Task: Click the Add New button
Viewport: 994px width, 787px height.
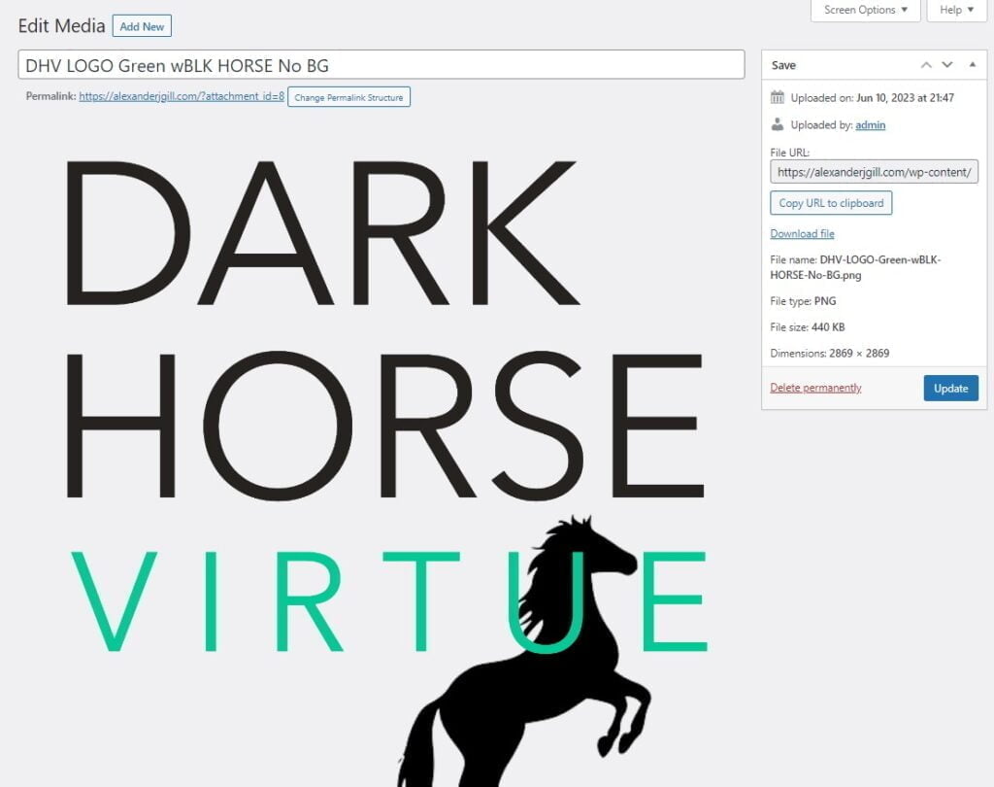Action: [142, 26]
